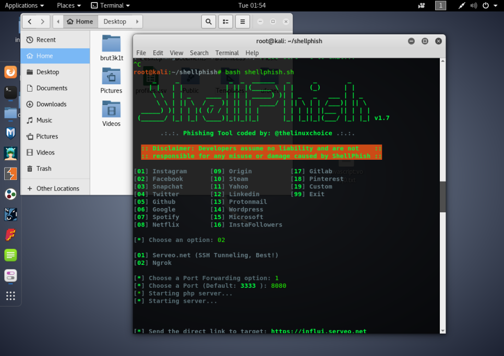Open the Edit menu in the terminal
This screenshot has width=504, height=356.
click(158, 53)
